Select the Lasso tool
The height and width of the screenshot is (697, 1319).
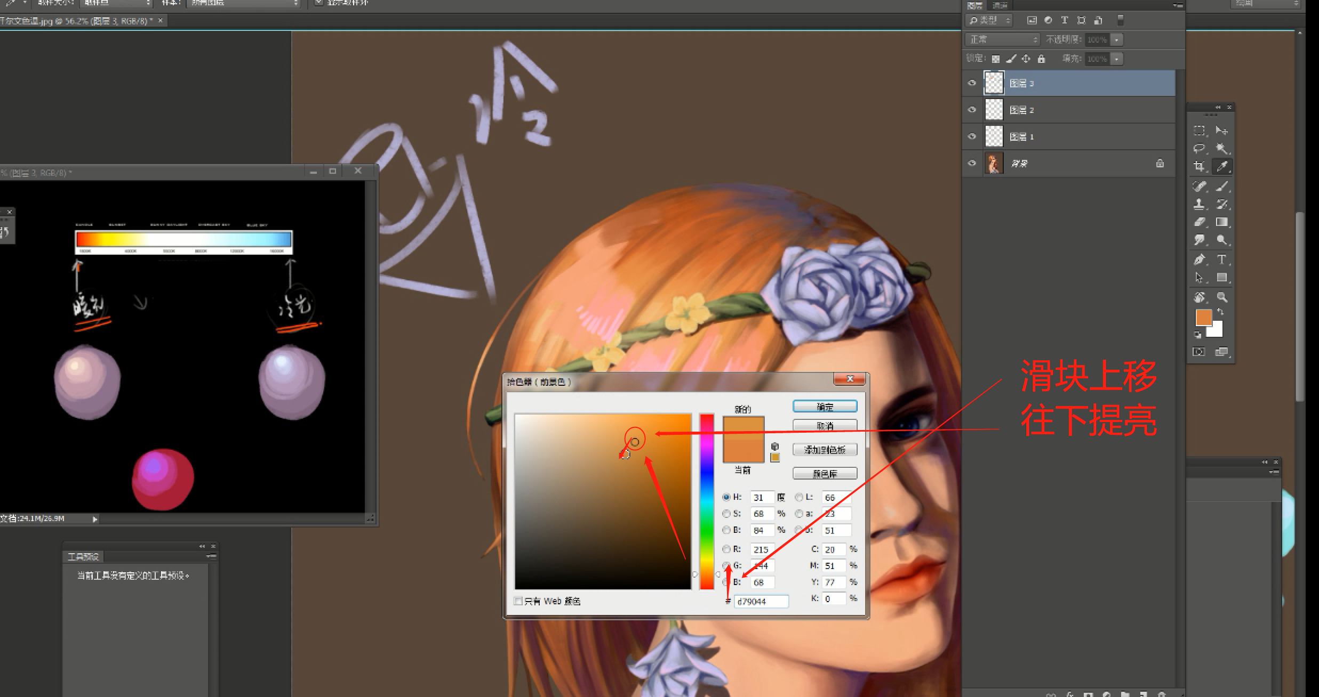point(1200,148)
